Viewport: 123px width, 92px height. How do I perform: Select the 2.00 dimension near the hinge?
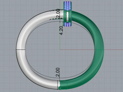pos(58,72)
